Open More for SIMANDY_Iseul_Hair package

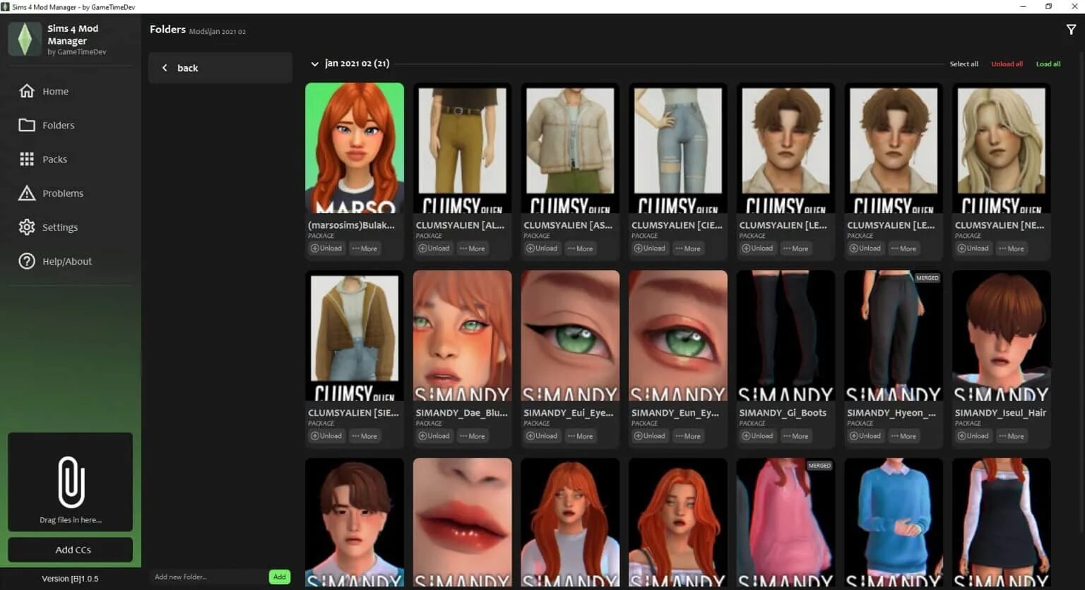(x=1012, y=436)
